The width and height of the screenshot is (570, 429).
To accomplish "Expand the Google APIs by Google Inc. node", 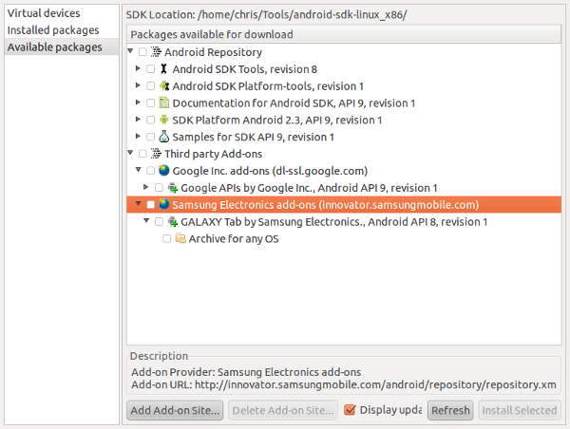I will click(x=146, y=188).
